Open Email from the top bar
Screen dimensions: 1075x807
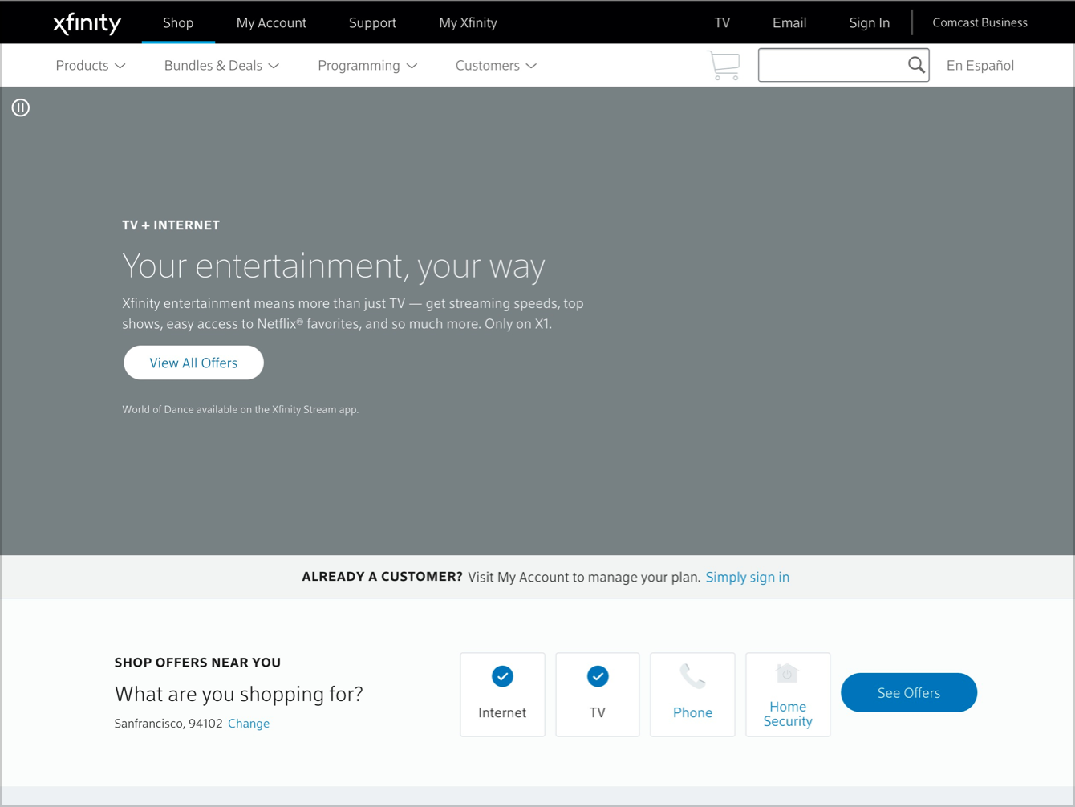789,22
